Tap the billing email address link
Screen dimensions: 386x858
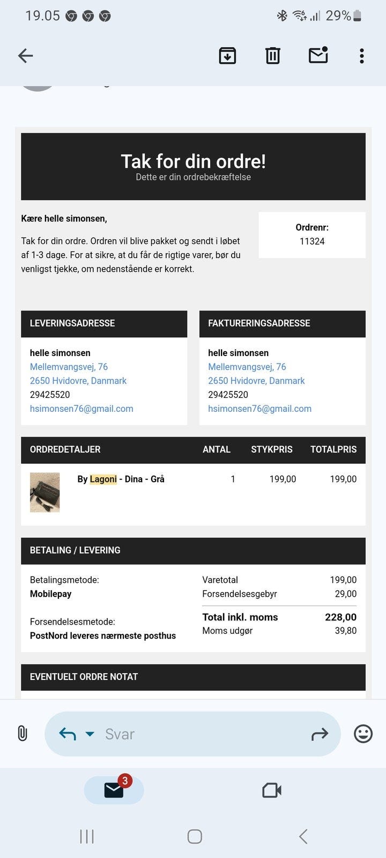[259, 409]
